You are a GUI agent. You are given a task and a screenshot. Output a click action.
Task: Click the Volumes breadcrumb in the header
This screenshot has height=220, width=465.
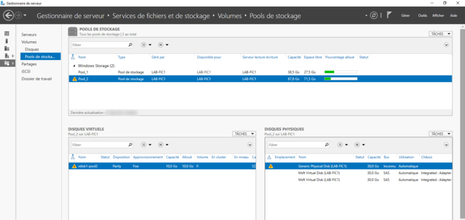pos(230,16)
